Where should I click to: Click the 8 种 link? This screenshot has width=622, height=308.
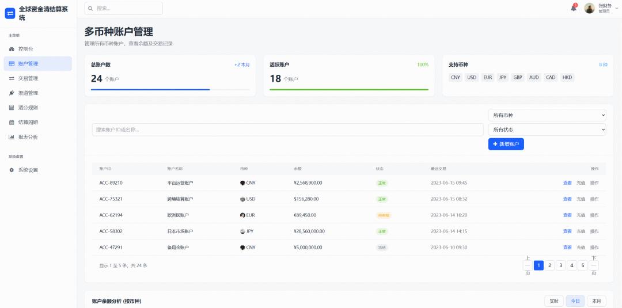603,64
